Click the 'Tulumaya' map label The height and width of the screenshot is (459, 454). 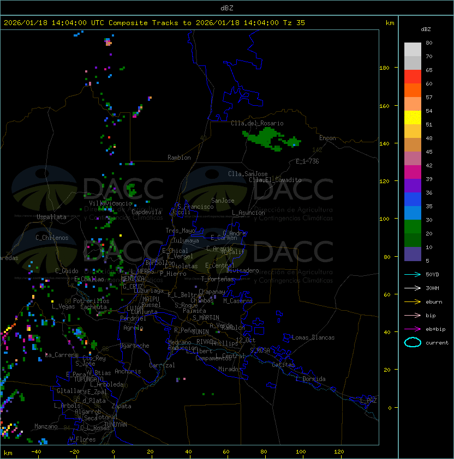(x=186, y=240)
